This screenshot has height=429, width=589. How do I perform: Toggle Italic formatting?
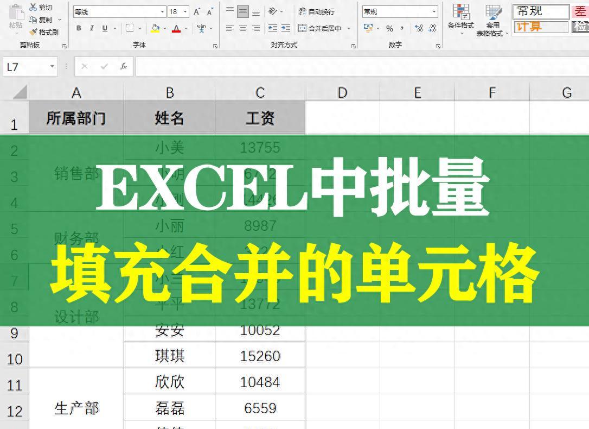91,28
